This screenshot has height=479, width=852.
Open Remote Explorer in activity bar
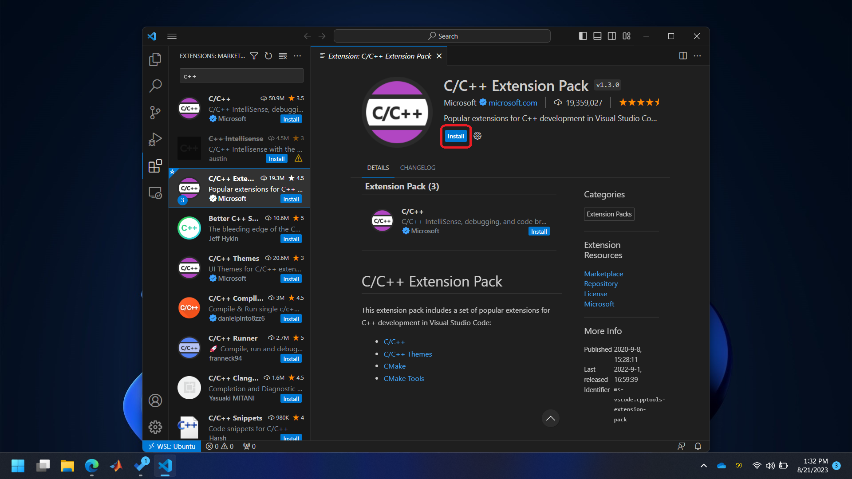point(155,193)
